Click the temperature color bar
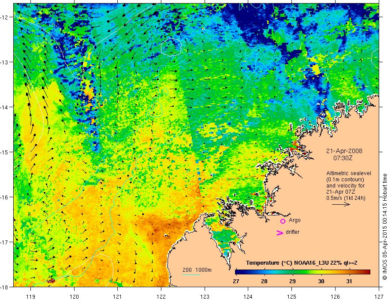 (302, 272)
